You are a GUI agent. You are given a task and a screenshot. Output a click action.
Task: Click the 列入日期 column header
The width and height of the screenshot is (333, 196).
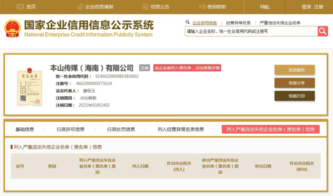pyautogui.click(x=140, y=166)
